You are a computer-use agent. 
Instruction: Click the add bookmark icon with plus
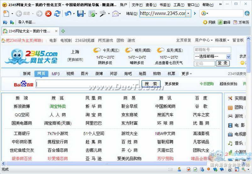(12, 22)
